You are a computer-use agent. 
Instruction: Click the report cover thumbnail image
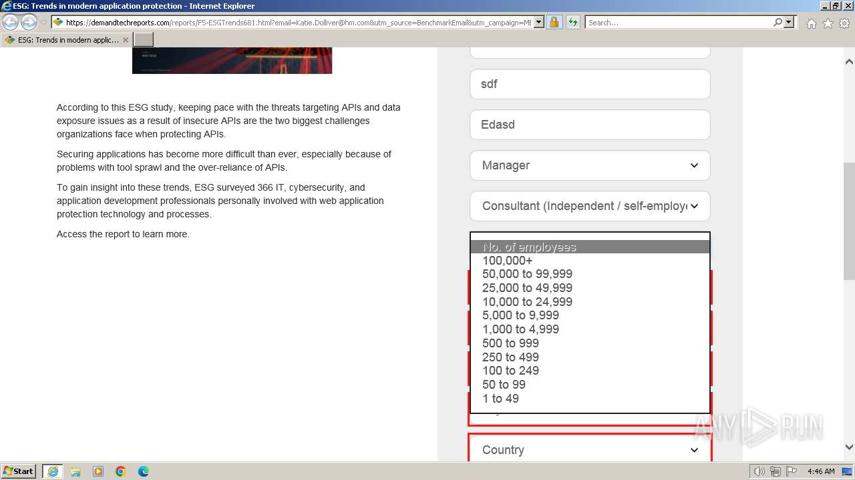click(x=232, y=61)
